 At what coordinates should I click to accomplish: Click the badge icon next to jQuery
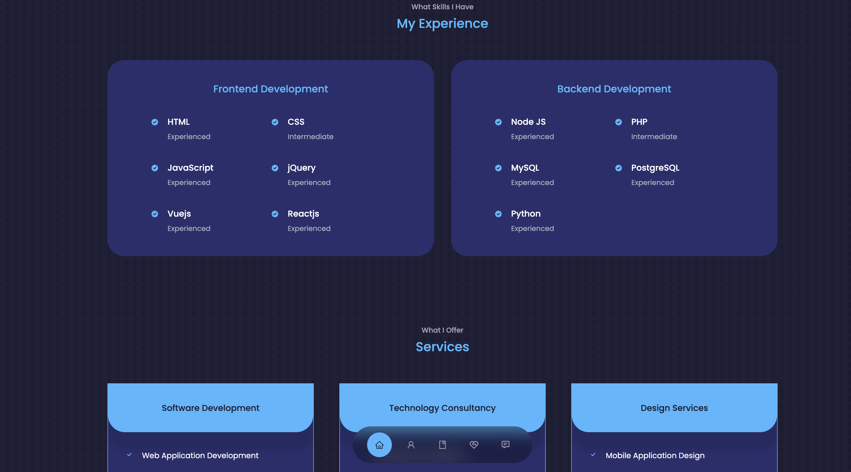tap(275, 168)
